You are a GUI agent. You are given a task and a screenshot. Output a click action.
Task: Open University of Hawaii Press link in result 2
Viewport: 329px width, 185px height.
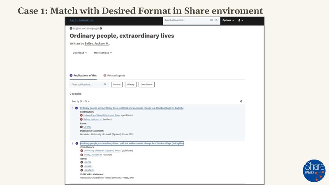point(102,150)
